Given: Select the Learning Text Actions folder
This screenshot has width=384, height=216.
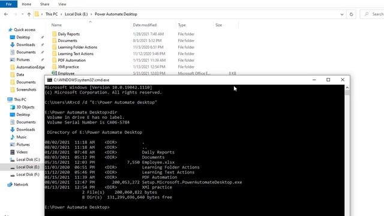Looking at the screenshot, I should [x=76, y=53].
